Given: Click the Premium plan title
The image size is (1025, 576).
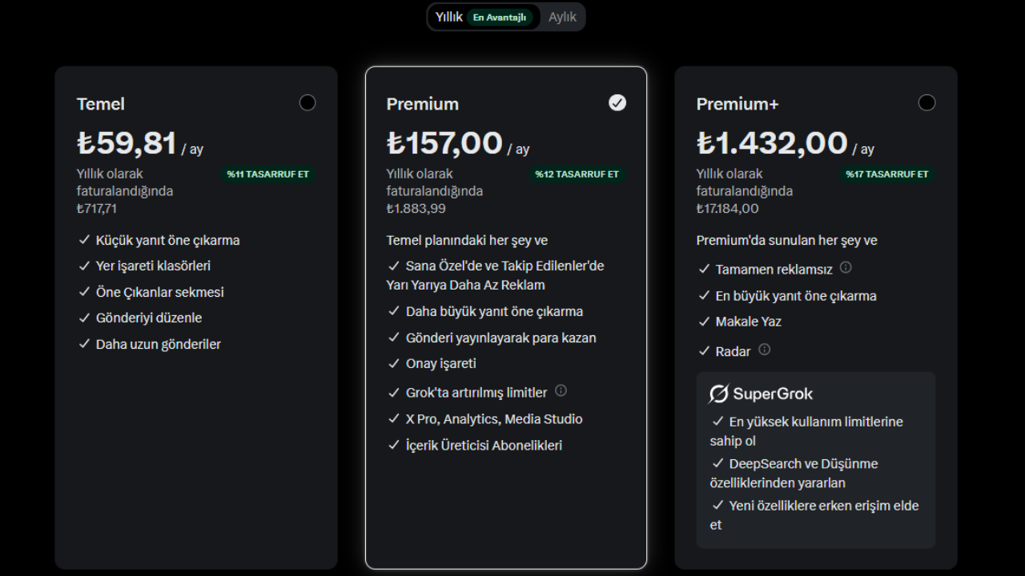Looking at the screenshot, I should pyautogui.click(x=423, y=104).
